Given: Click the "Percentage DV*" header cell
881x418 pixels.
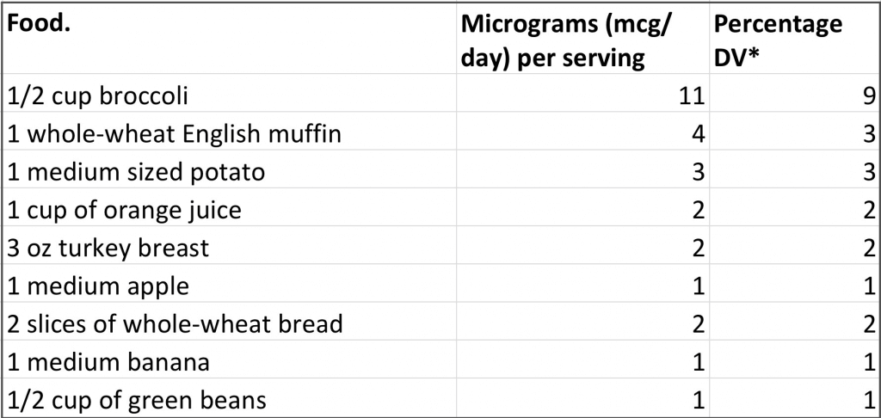Looking at the screenshot, I should pos(792,39).
